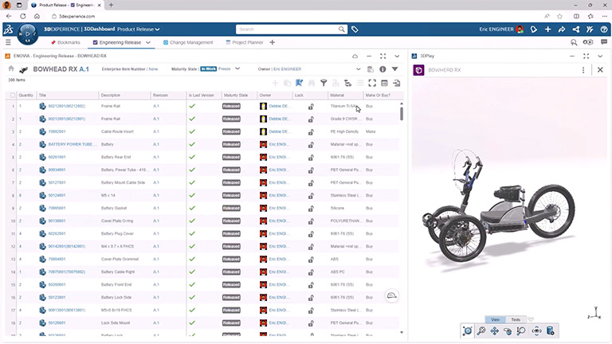Open the 50124001 item link
Image resolution: width=612 pixels, height=344 pixels.
[x=57, y=195]
